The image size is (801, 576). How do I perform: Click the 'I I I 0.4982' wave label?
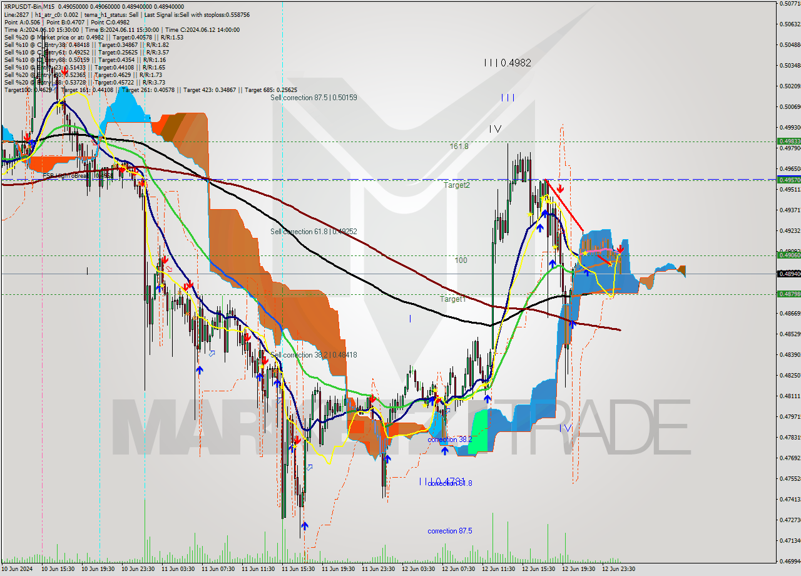coord(507,63)
